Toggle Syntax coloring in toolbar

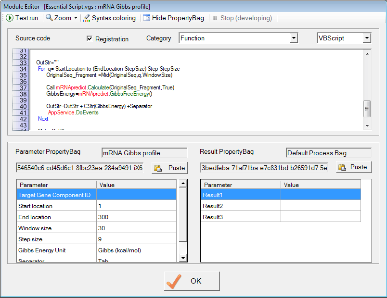[110, 18]
